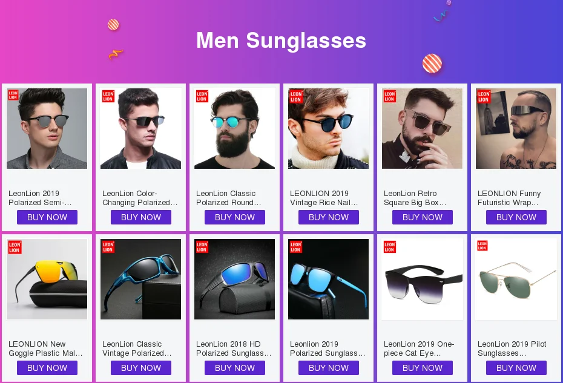Buy the LeonLion 2019 Polarized Semi sunglasses
Screen dimensions: 563x383
tap(47, 217)
